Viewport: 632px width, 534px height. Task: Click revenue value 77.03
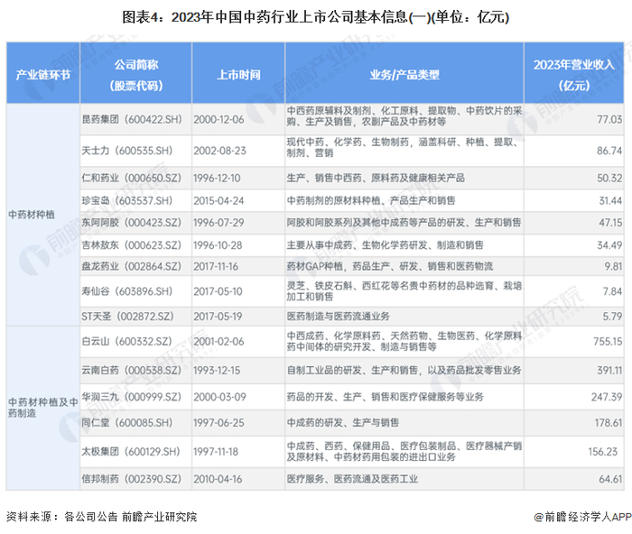[x=609, y=120]
